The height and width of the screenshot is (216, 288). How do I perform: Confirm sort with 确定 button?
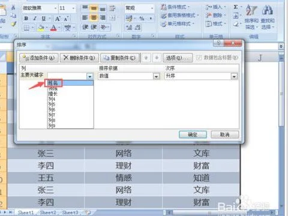[x=193, y=134]
